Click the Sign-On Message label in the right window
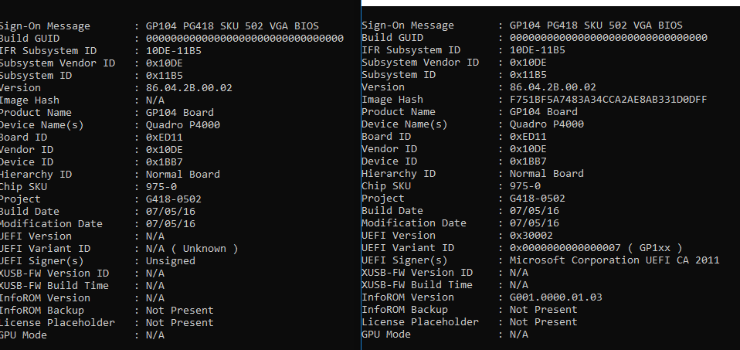Screen dimensions: 740x350 click(408, 25)
